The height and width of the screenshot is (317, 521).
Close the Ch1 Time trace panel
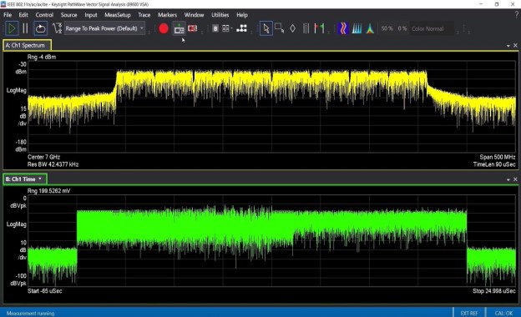(x=515, y=179)
